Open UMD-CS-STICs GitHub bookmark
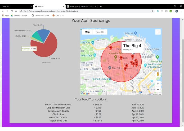 41,15
